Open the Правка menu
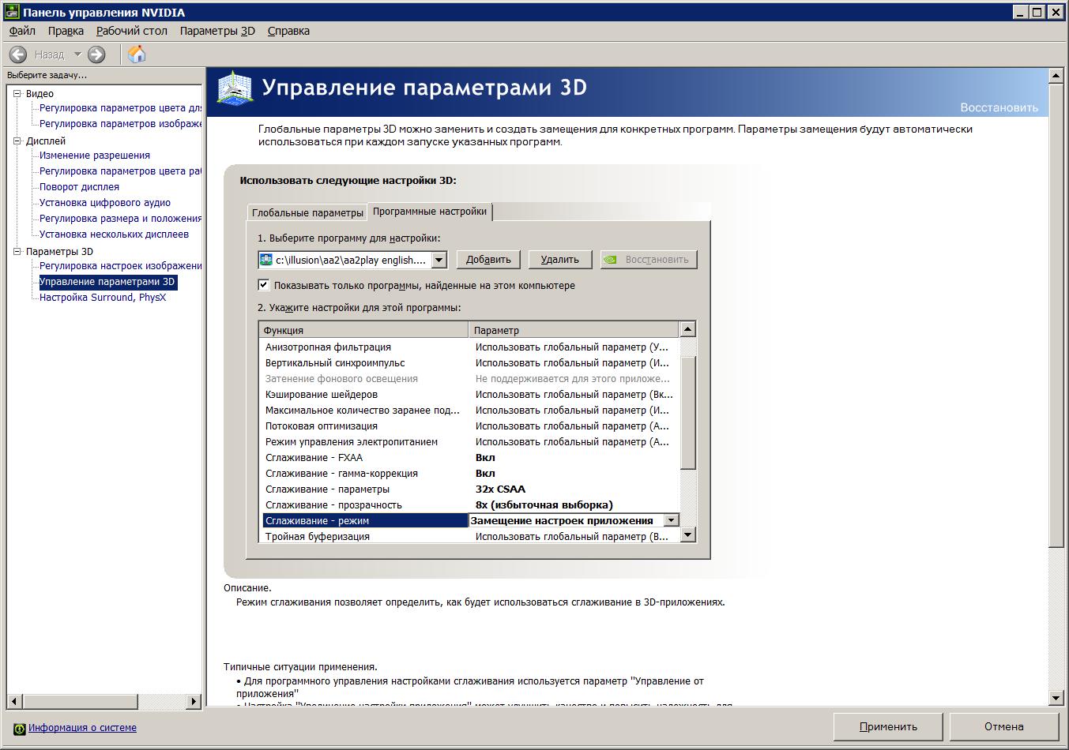The image size is (1069, 750). 66,31
